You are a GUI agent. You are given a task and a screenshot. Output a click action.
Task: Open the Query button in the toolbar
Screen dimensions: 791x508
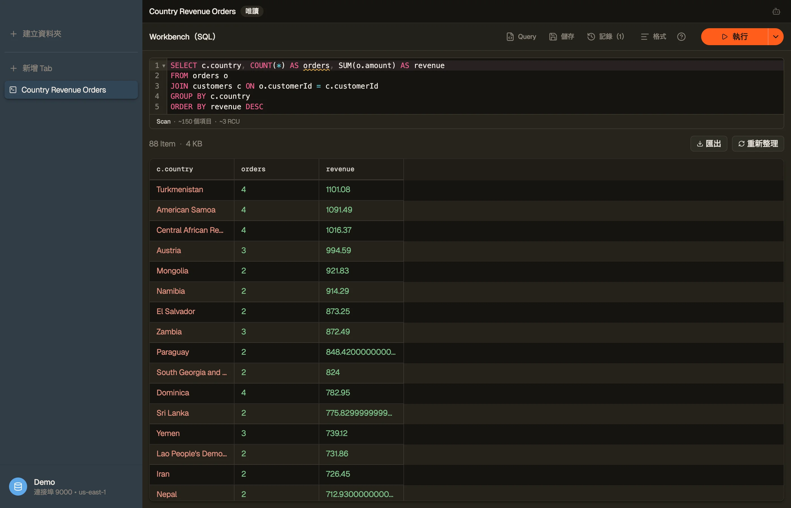[x=521, y=37]
